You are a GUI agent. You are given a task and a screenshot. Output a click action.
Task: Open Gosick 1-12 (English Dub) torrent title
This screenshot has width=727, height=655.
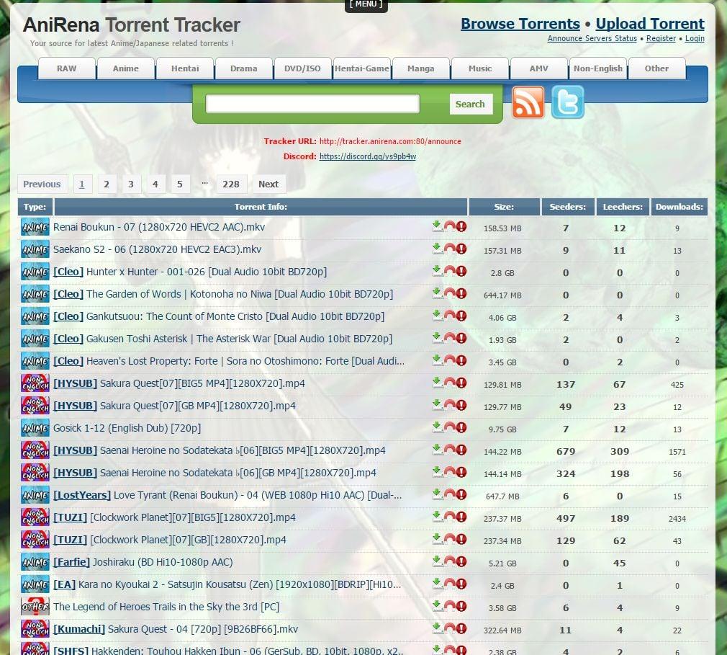[x=127, y=428]
